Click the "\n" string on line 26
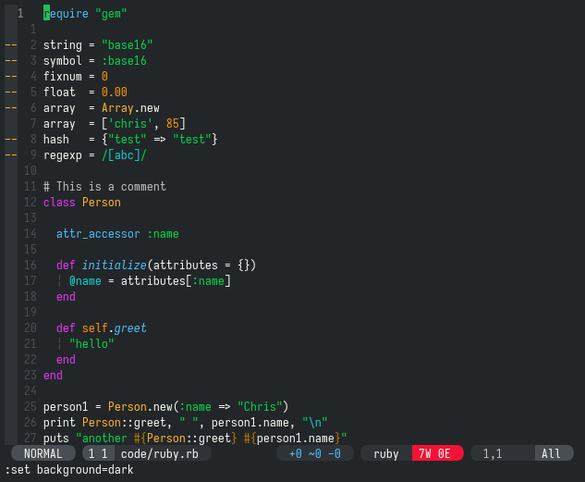The height and width of the screenshot is (482, 585). (x=315, y=423)
